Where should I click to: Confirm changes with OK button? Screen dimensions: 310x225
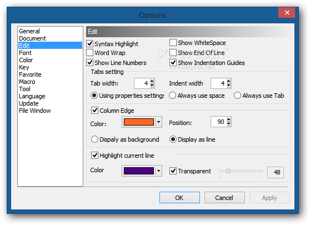[179, 197]
